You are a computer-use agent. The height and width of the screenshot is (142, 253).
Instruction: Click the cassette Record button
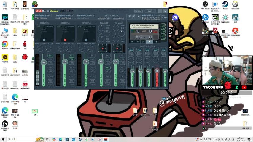coord(156,42)
